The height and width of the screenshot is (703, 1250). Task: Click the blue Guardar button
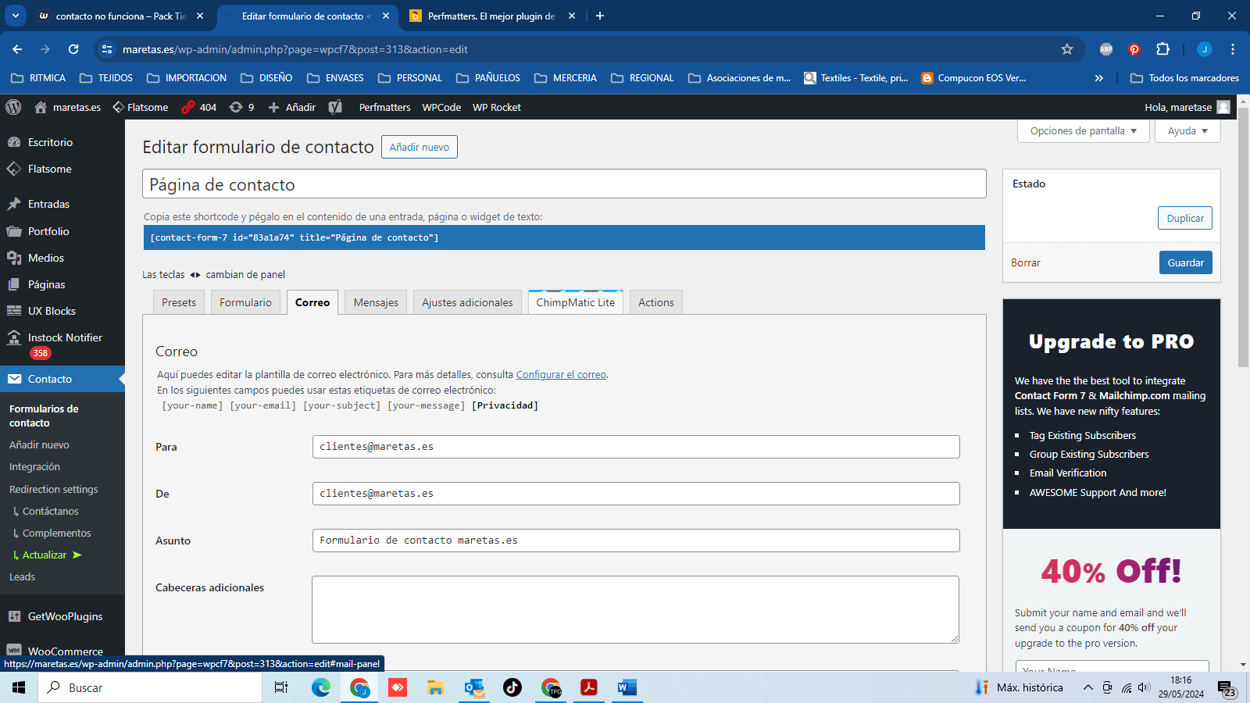pyautogui.click(x=1185, y=262)
